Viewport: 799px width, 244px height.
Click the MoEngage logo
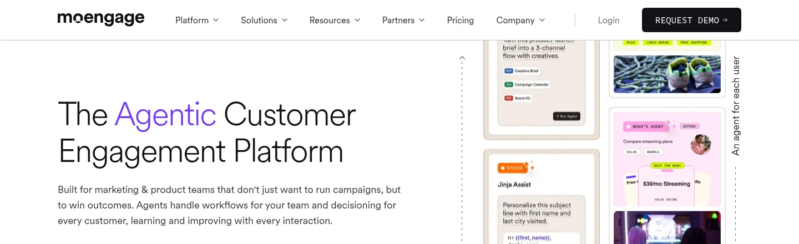point(101,19)
